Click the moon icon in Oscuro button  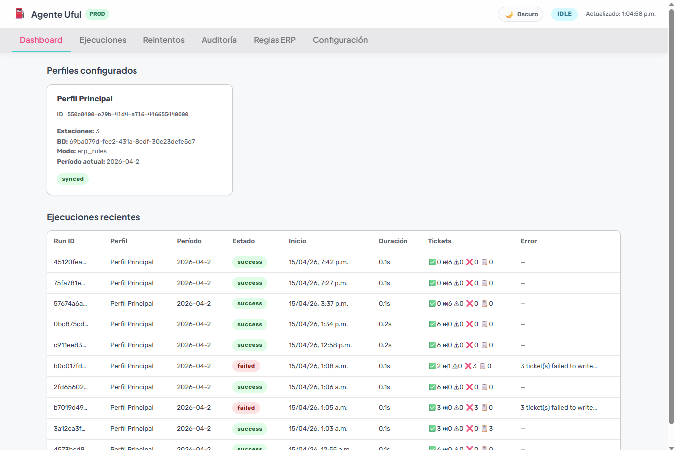tap(509, 14)
